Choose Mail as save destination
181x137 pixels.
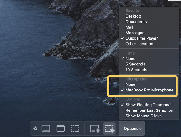[x=149, y=27]
